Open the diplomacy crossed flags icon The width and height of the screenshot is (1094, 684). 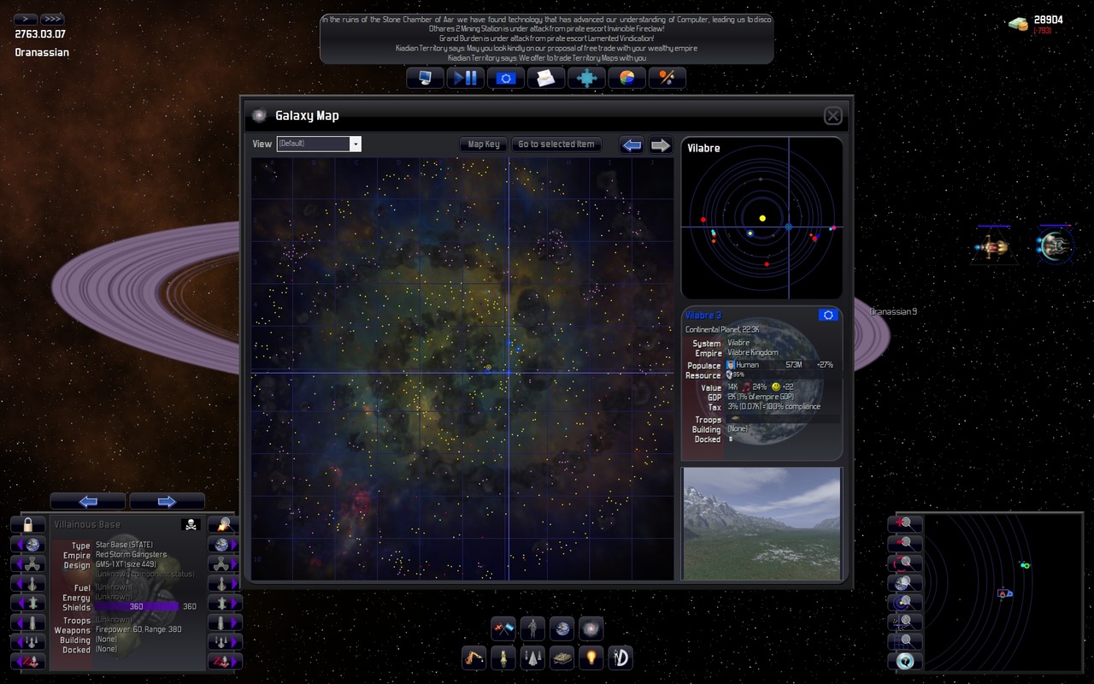[x=503, y=629]
